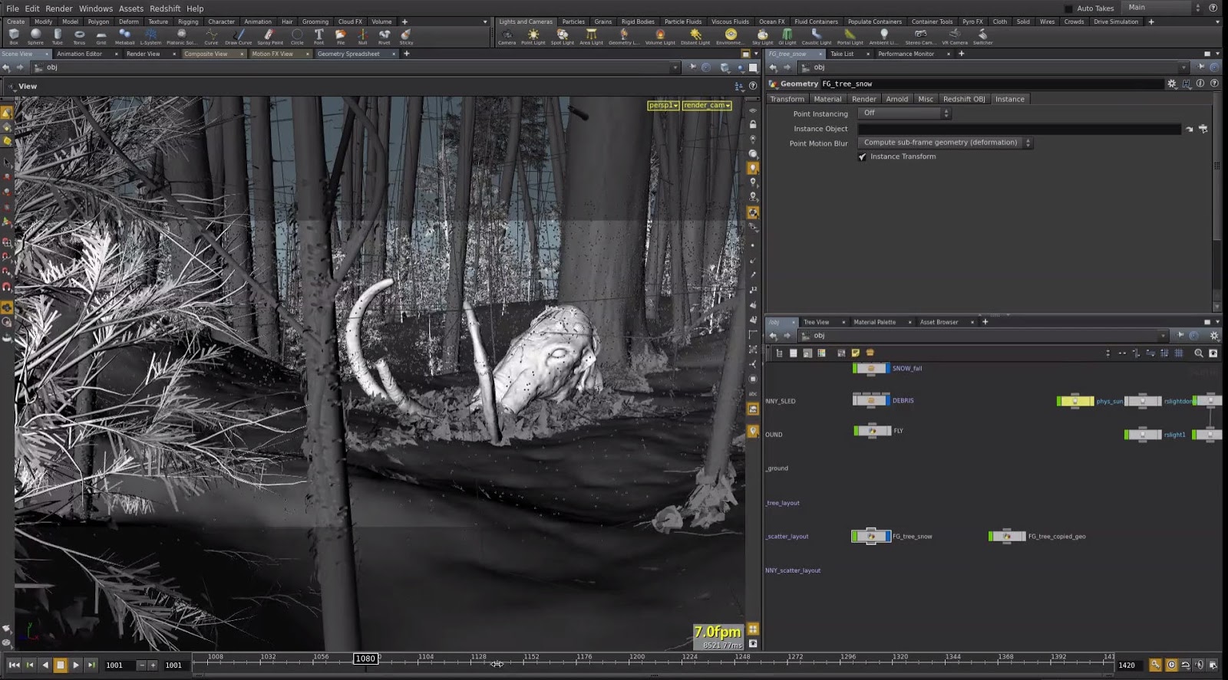Enable the Auto Takes checkbox
The height and width of the screenshot is (680, 1228).
pos(1068,8)
